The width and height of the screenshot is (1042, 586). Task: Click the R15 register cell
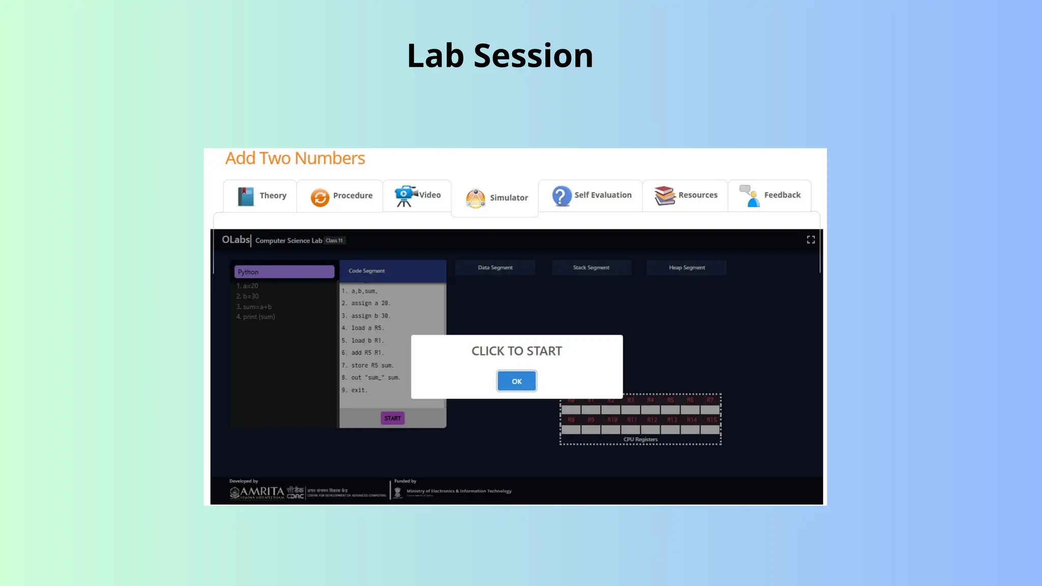pyautogui.click(x=710, y=429)
